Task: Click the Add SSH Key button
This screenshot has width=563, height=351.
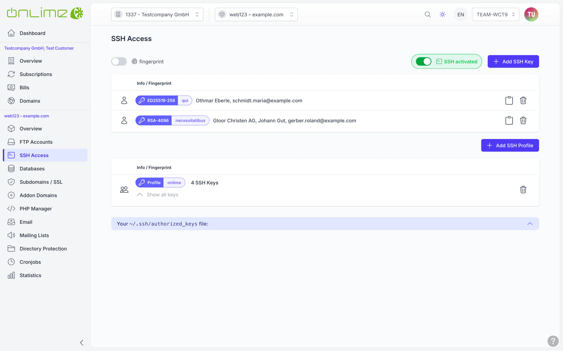Action: pos(513,61)
